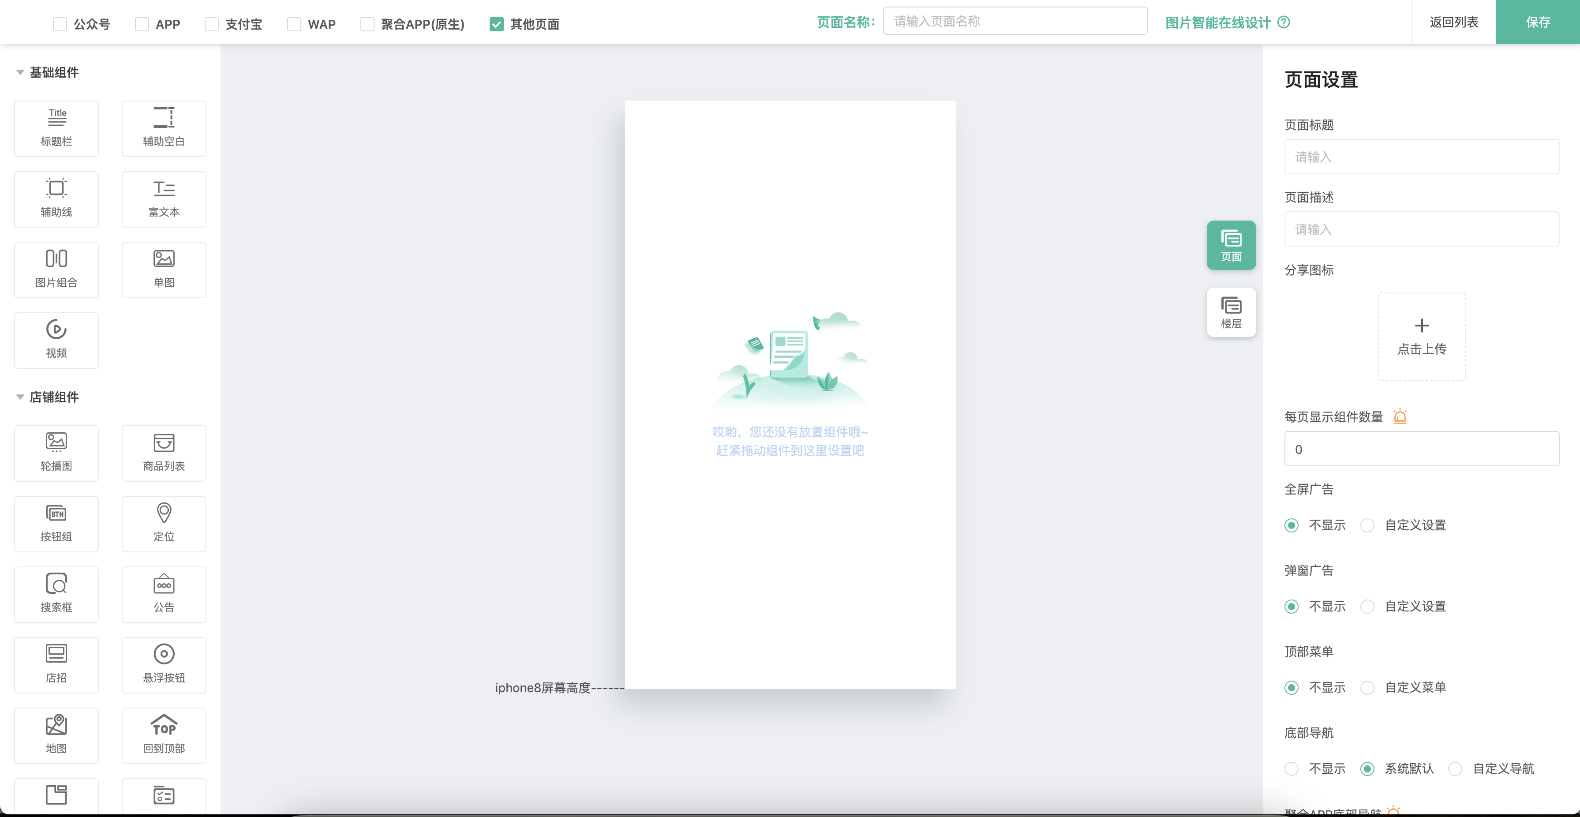
Task: Choose the 搜索框 search box component
Action: 56,594
